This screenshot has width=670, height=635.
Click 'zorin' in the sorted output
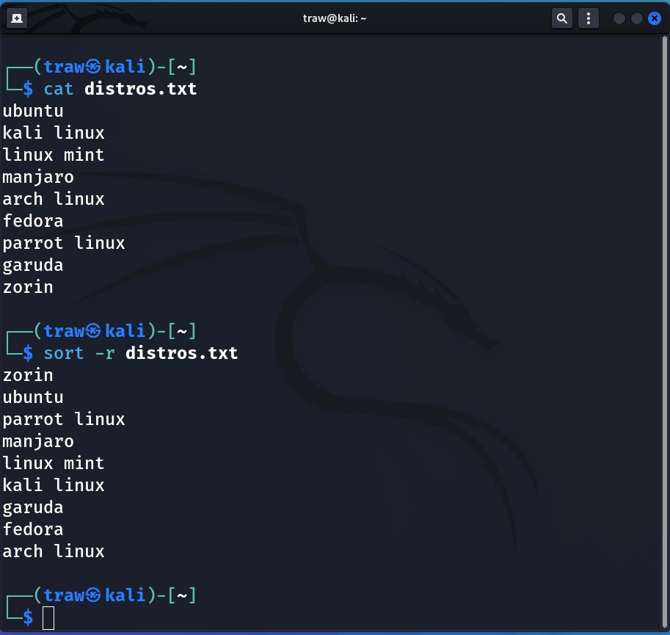(28, 375)
